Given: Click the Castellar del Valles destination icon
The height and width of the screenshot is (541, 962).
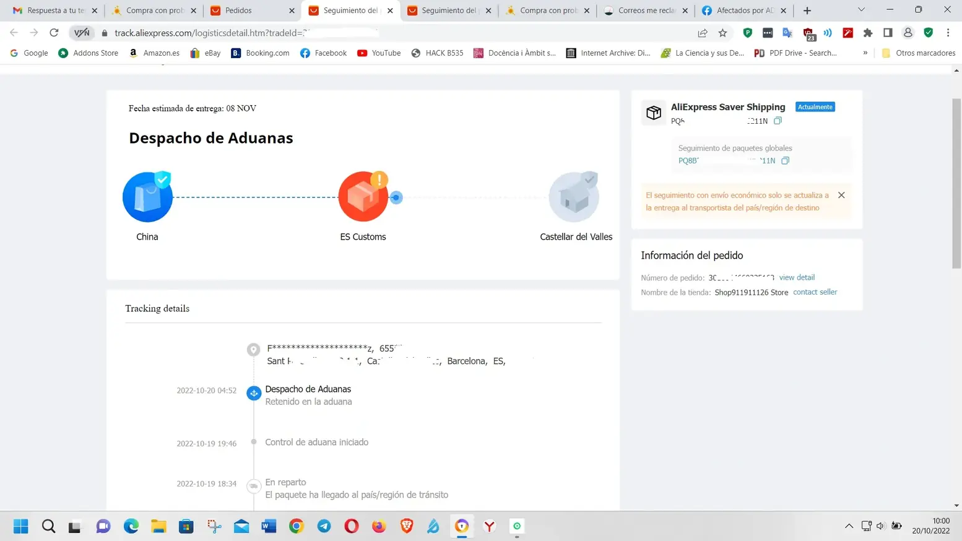Looking at the screenshot, I should tap(574, 197).
